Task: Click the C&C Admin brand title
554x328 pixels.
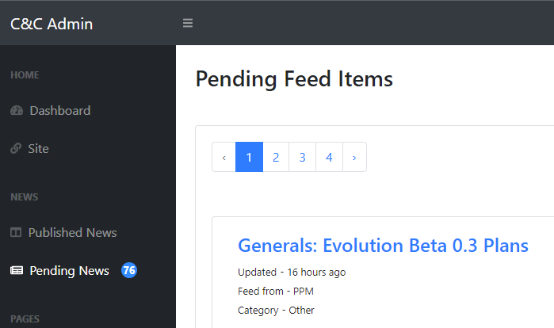Action: (52, 24)
